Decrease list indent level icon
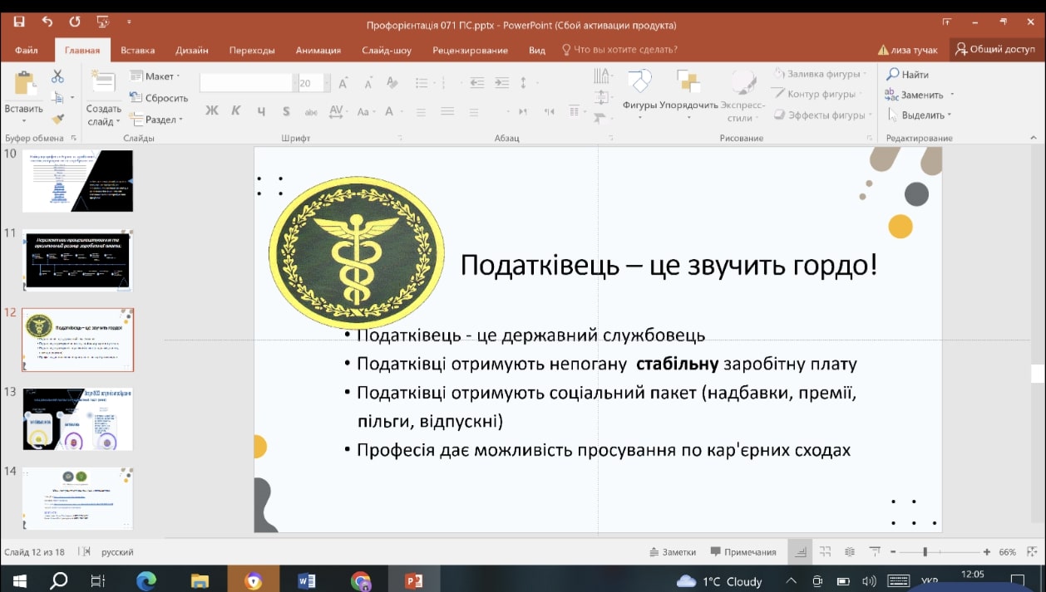 [x=476, y=83]
